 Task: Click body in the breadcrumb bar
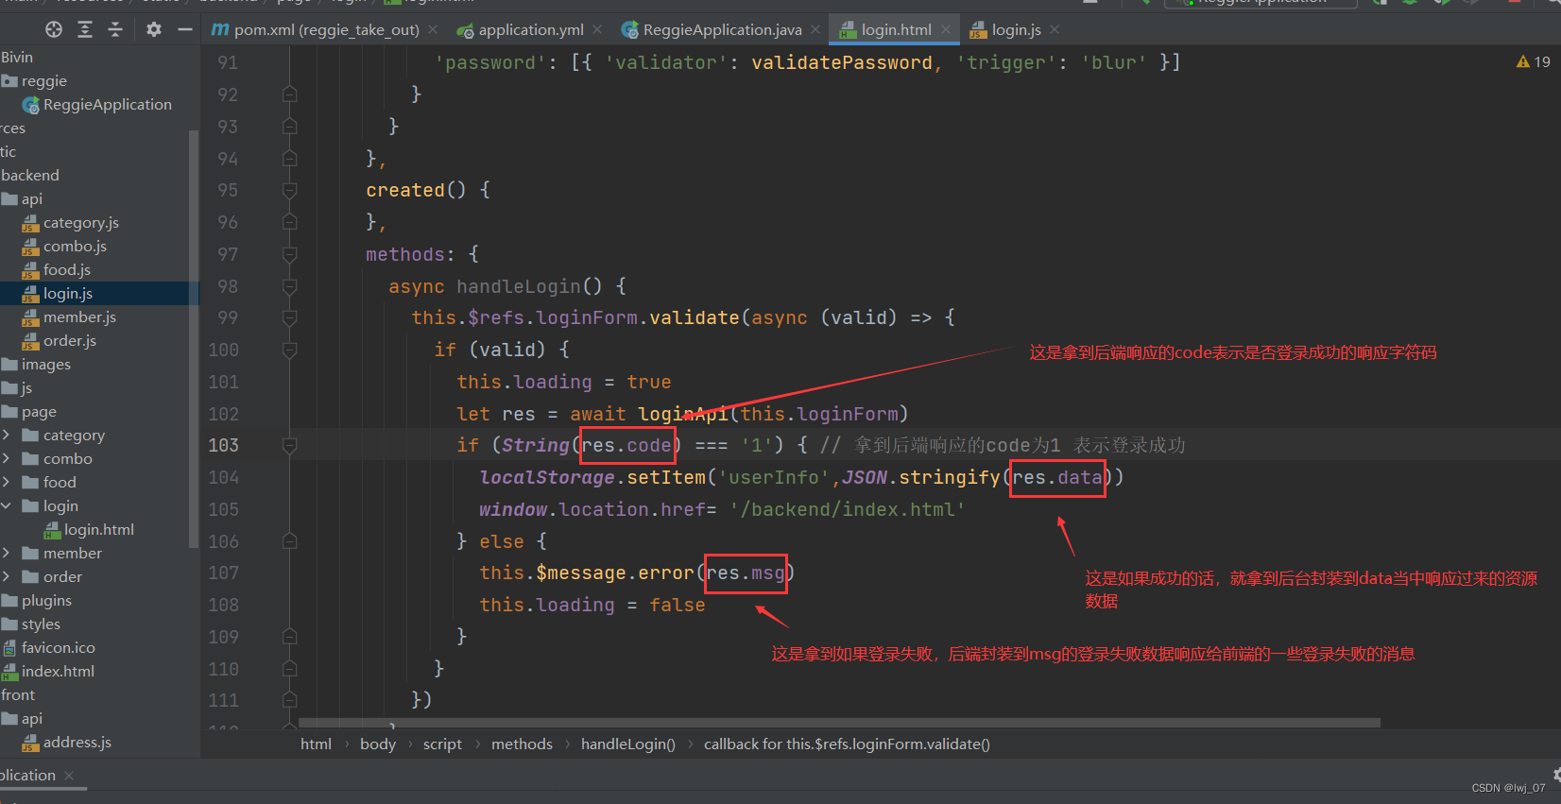(x=378, y=744)
